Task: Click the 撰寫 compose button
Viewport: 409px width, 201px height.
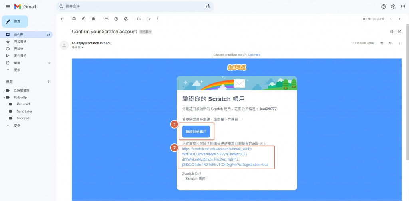Action: pos(15,22)
